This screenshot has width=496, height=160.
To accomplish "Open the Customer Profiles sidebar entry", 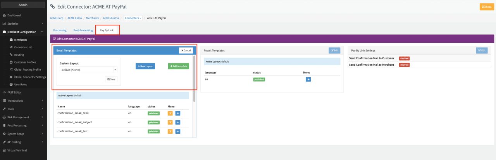I will pos(25,62).
